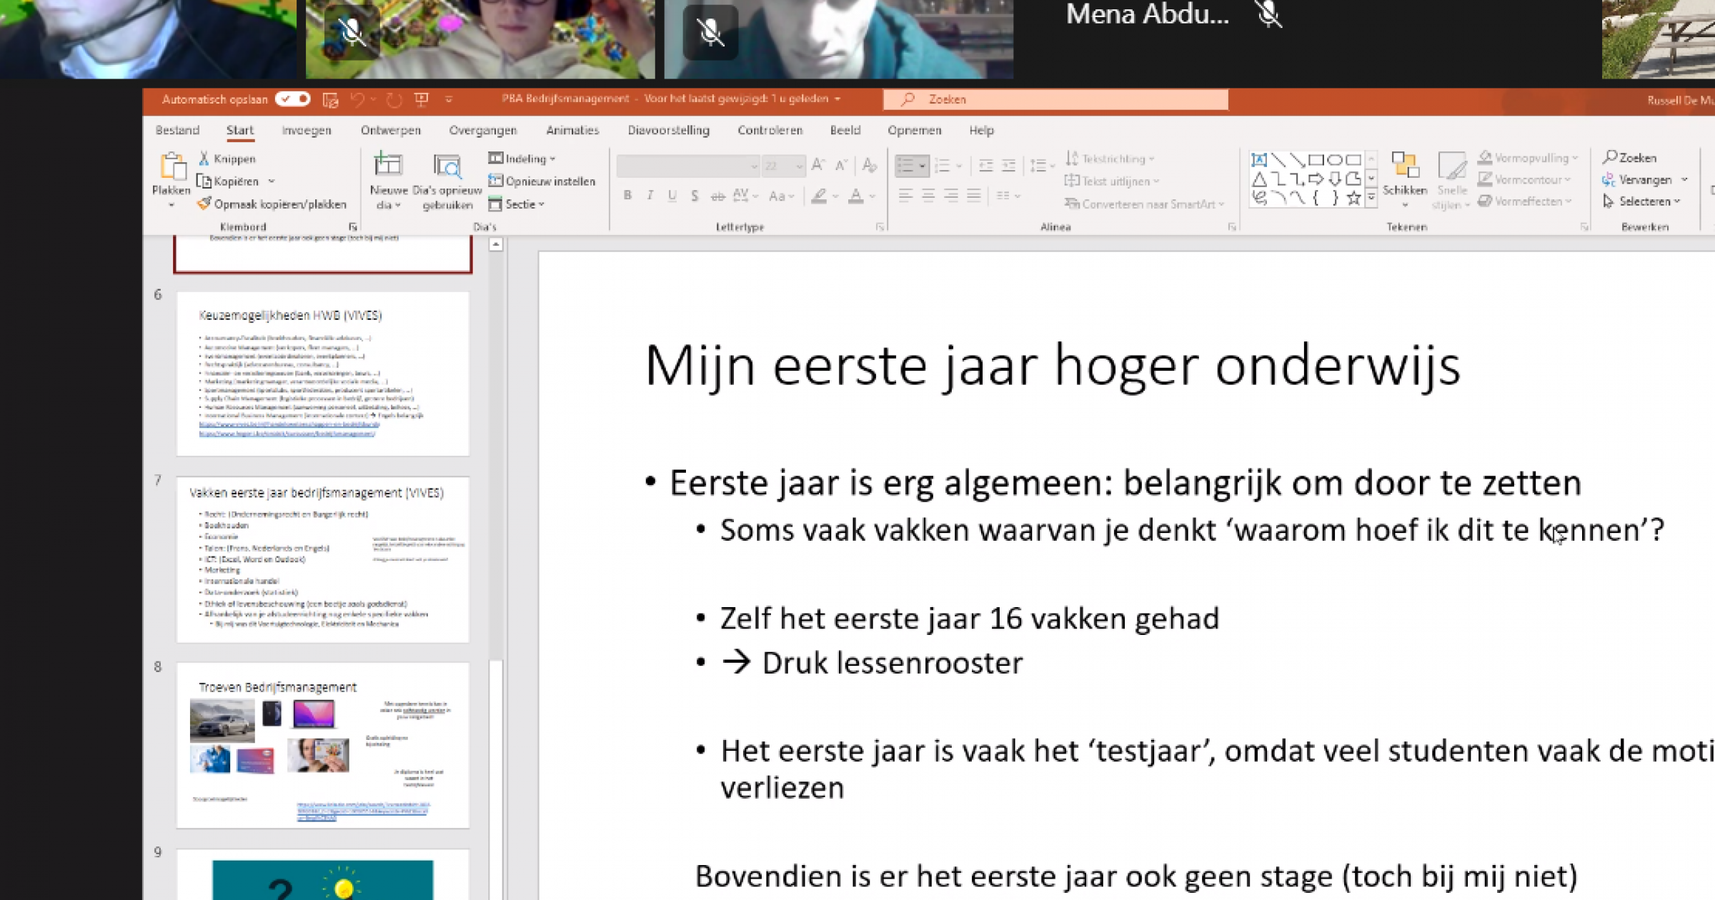Select slide 6 thumbnail Keuzemogelijkheden HWB

[322, 374]
